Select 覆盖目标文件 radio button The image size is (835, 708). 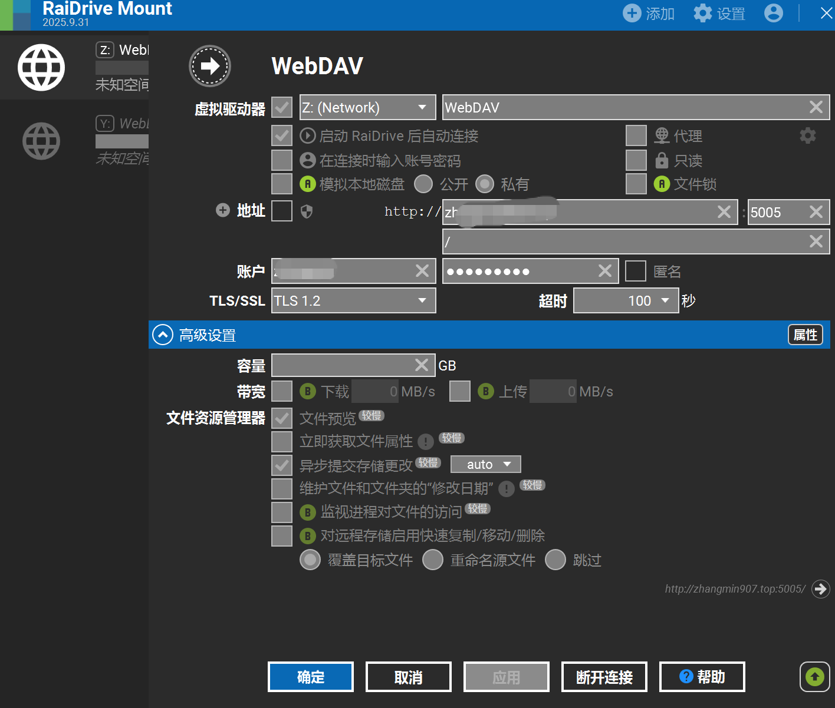point(310,560)
